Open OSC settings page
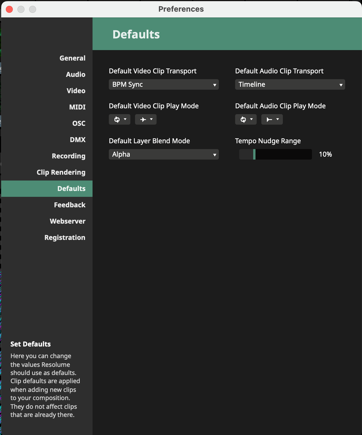The width and height of the screenshot is (362, 435). tap(79, 123)
